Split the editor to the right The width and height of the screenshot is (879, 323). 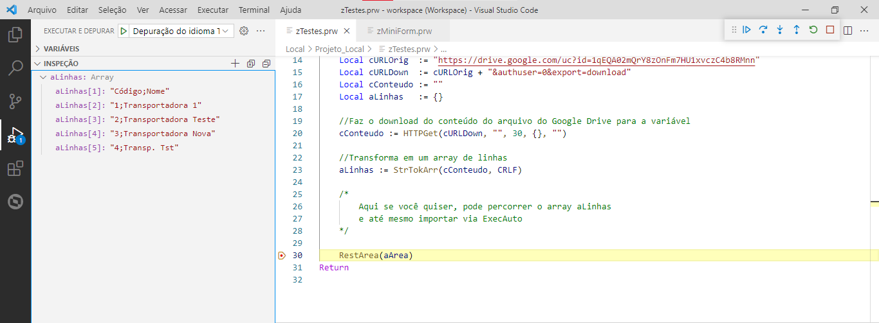coord(848,30)
